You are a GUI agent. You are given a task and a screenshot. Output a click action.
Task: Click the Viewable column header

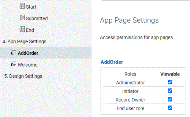pos(170,74)
